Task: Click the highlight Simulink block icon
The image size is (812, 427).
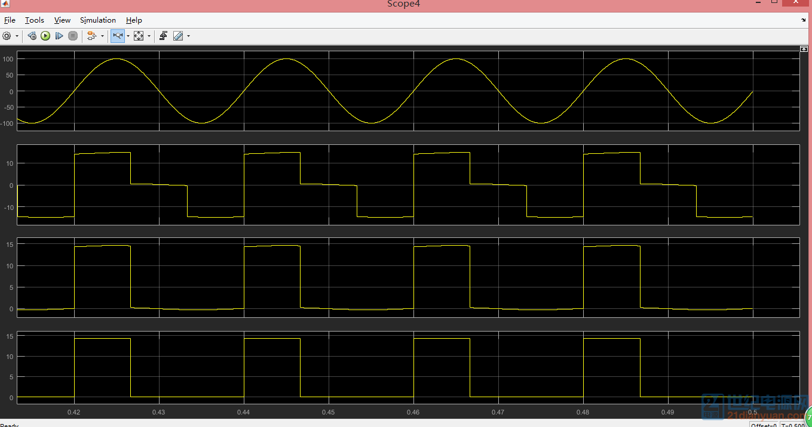Action: click(x=91, y=36)
